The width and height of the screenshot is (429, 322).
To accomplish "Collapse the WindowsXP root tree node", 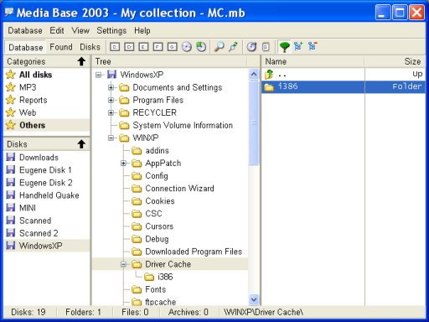I will pyautogui.click(x=98, y=75).
